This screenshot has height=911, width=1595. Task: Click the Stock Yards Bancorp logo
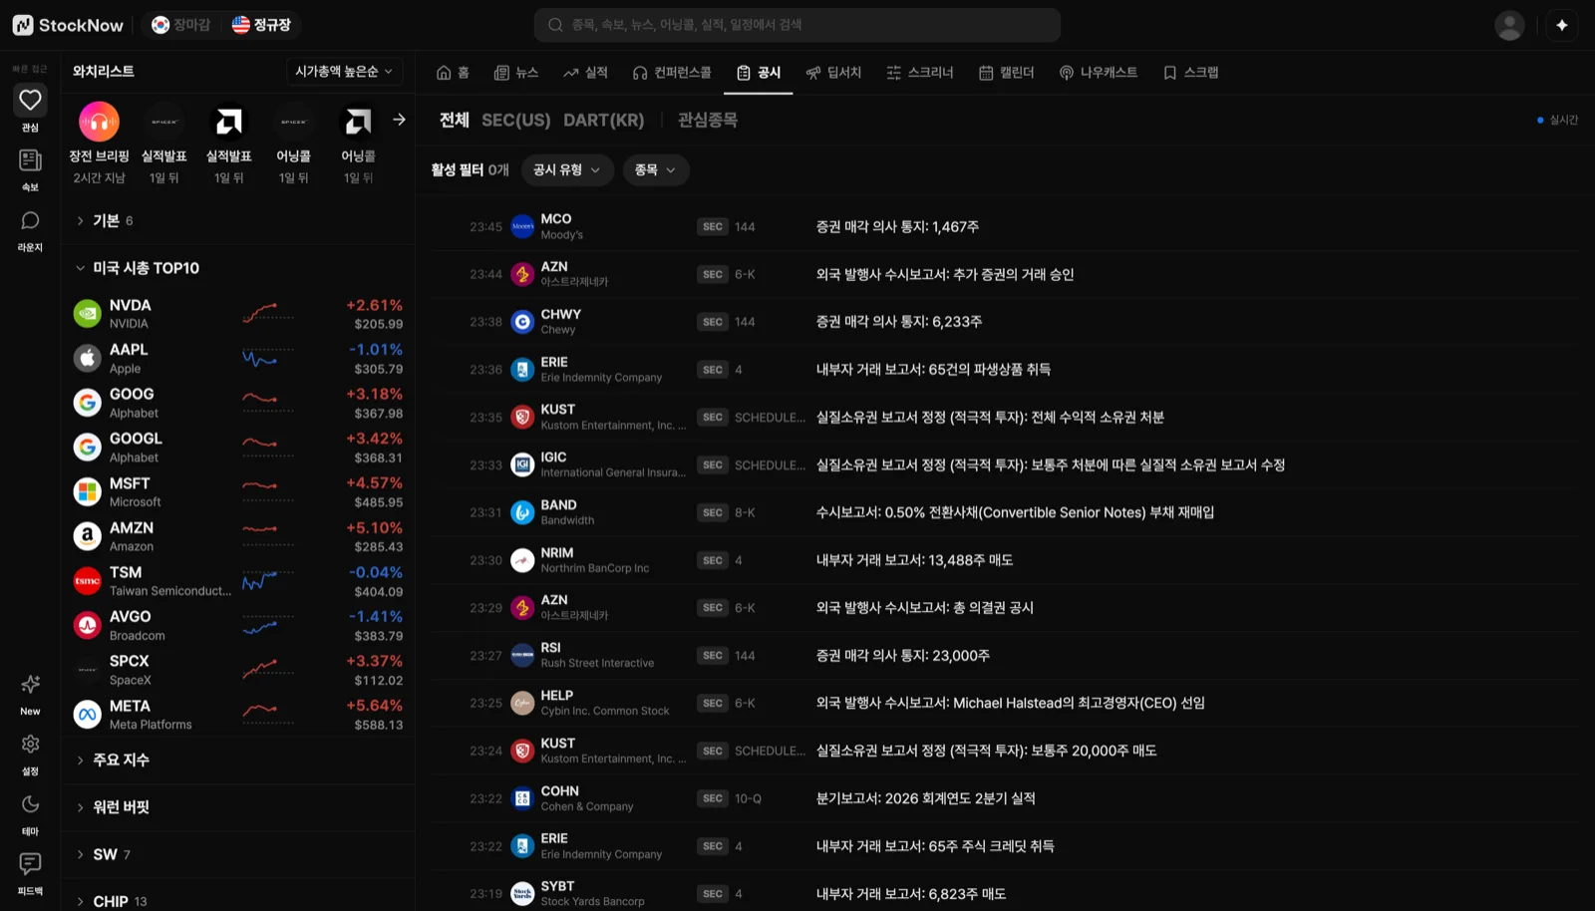click(x=522, y=893)
